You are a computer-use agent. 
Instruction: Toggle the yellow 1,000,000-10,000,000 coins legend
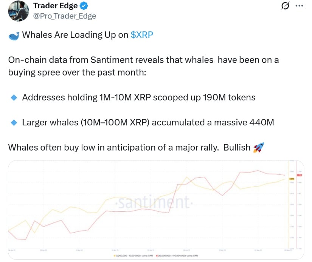pos(133,256)
